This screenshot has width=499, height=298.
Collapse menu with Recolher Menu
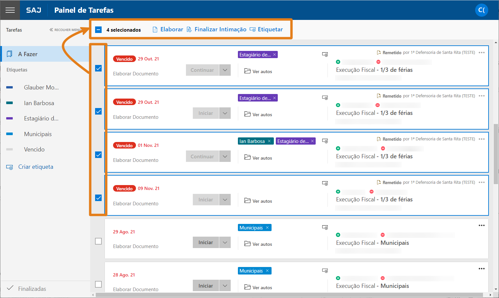[65, 30]
